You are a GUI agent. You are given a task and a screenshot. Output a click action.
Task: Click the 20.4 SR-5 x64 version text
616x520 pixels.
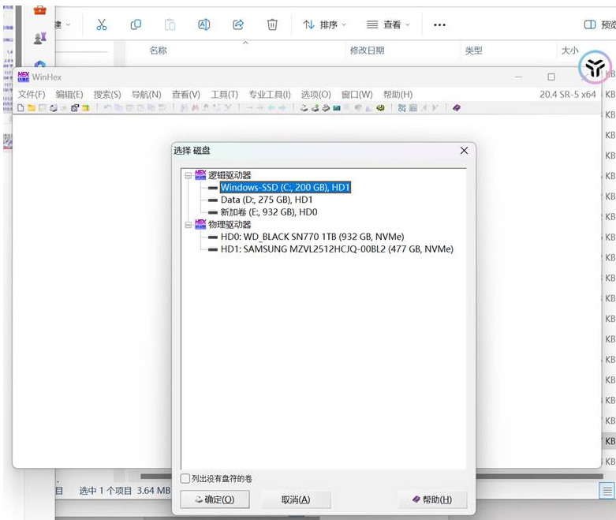(568, 95)
